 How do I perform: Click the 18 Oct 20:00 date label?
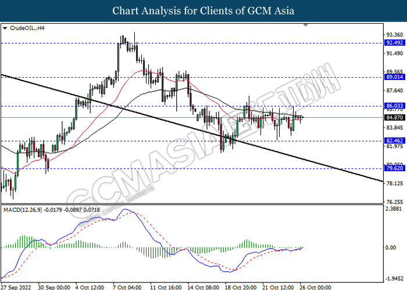tap(241, 287)
